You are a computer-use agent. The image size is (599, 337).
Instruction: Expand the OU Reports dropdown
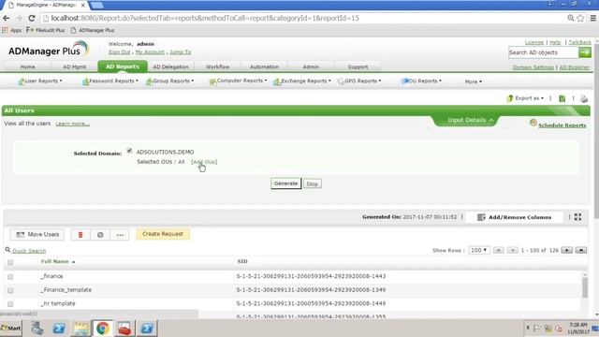421,81
